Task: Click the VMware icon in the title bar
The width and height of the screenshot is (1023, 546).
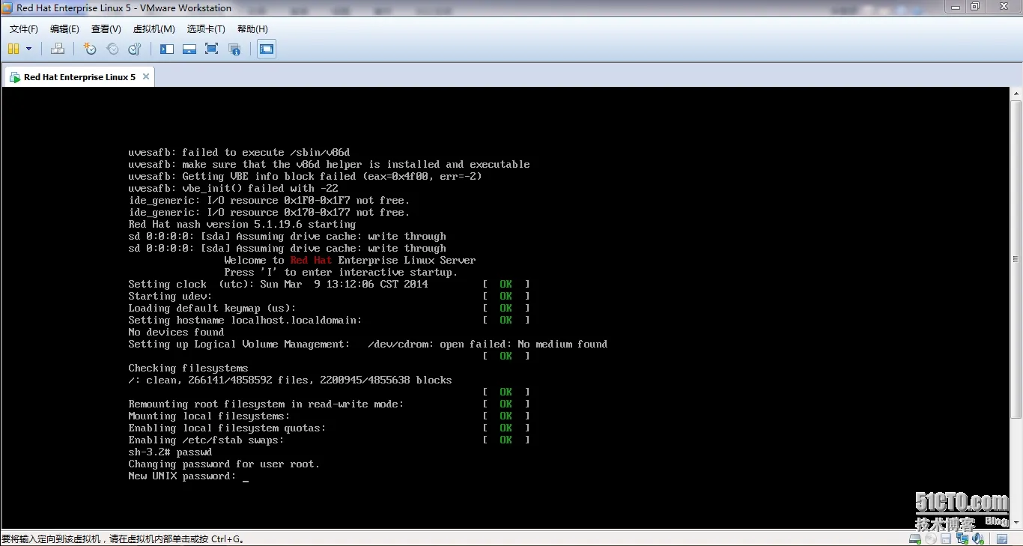Action: [8, 7]
